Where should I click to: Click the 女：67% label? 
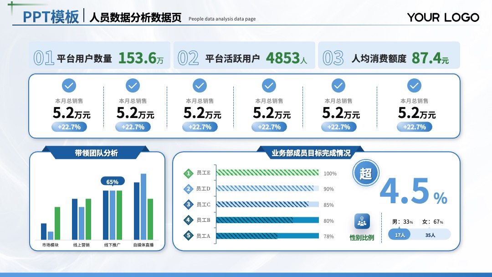point(433,222)
